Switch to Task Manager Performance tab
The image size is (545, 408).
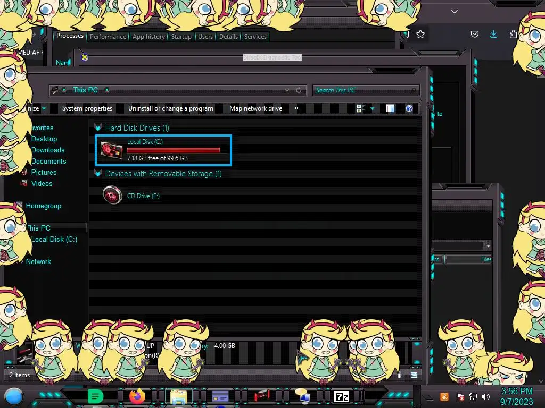click(108, 37)
